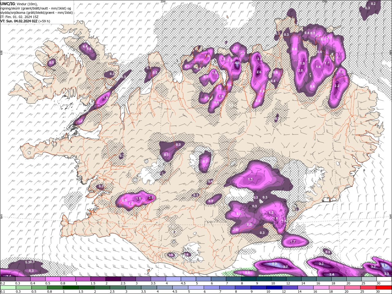Click the 'VT: Sun. 04.02.2024 02Z' valid-time line
Screen dimensions: 392x294
[19, 21]
